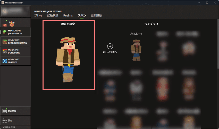The image size is (219, 129).
Task: Select Minecraft: Java Edition grass block icon
Action: pyautogui.click(x=5, y=32)
